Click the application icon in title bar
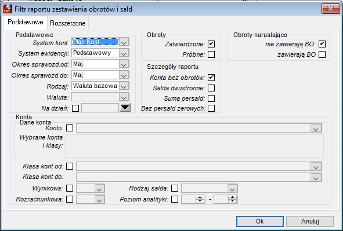The image size is (343, 231). pos(8,9)
